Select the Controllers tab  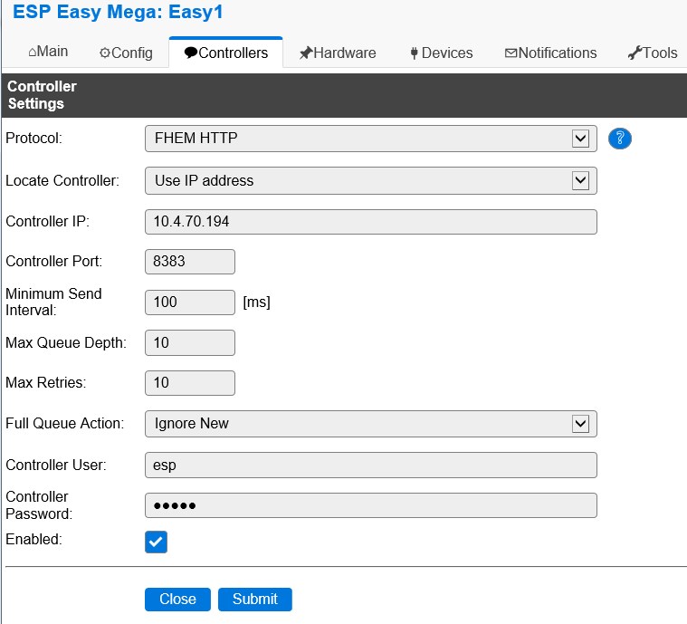pyautogui.click(x=225, y=53)
